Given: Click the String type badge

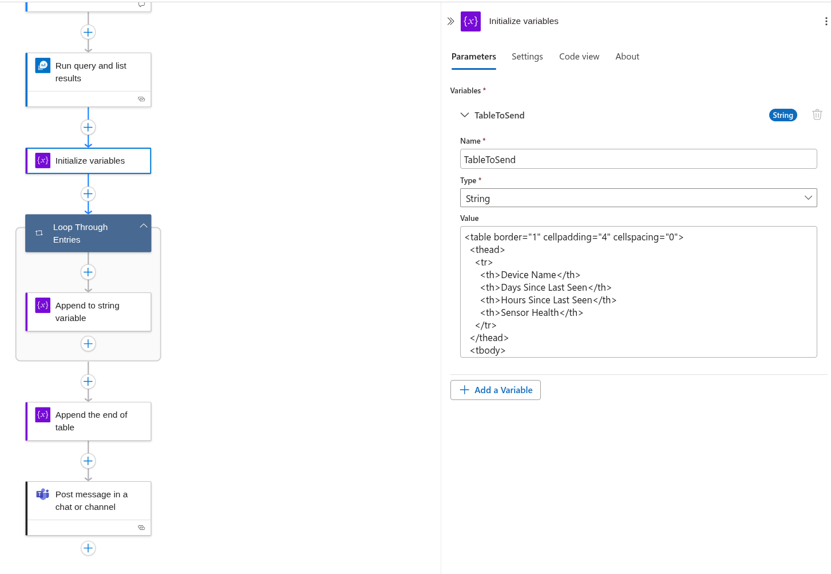Looking at the screenshot, I should pos(782,115).
